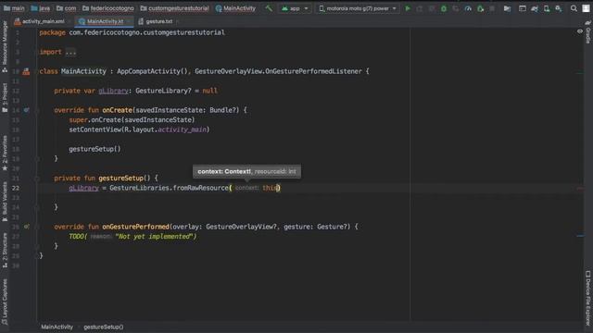Click the fold end marker on line 19

37,159
